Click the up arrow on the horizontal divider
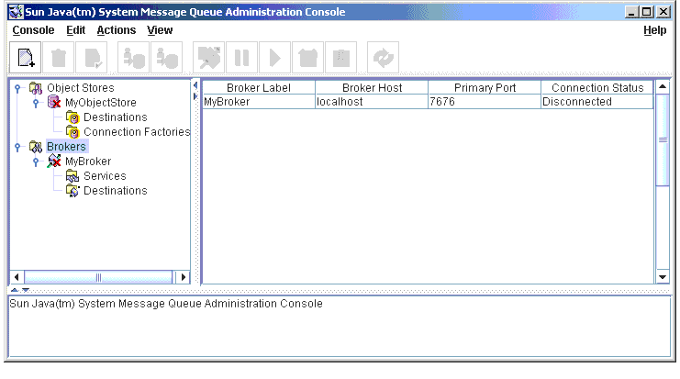This screenshot has height=379, width=680. tap(15, 290)
